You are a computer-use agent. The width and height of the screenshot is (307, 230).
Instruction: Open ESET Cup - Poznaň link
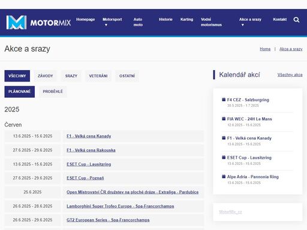tap(85, 178)
